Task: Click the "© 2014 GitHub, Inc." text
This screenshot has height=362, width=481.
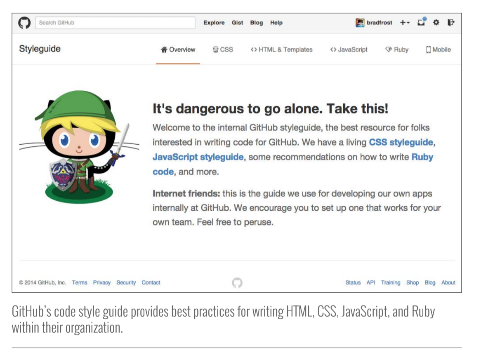Action: click(x=42, y=282)
